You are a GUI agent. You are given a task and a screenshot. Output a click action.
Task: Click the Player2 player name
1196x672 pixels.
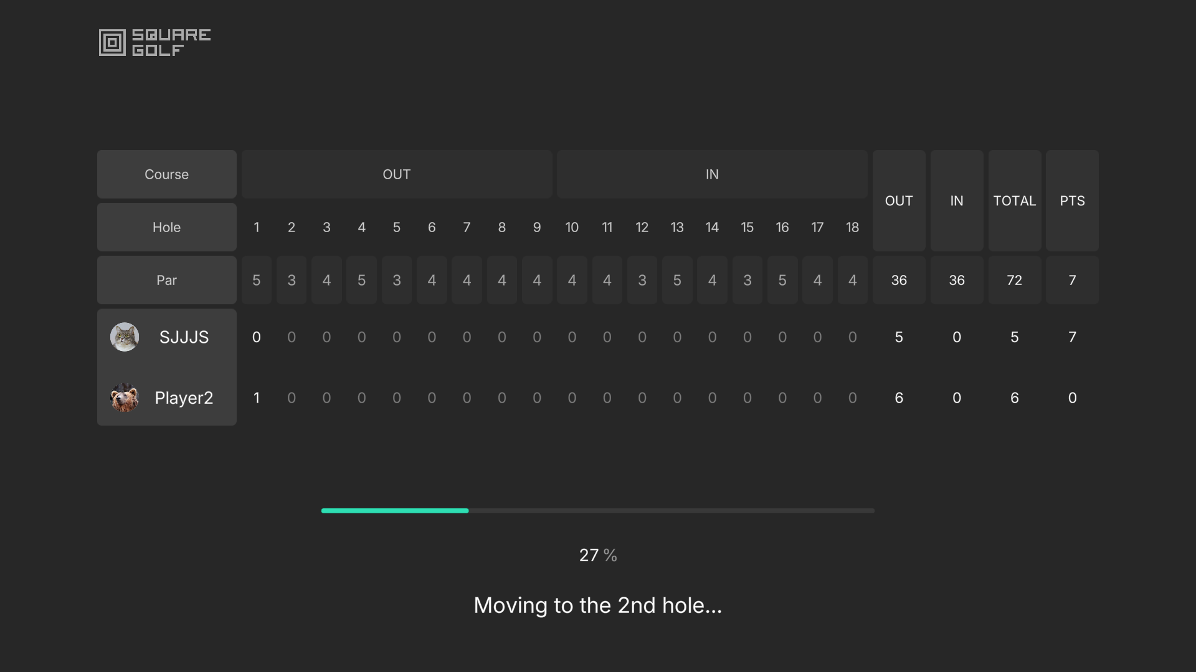tap(184, 398)
